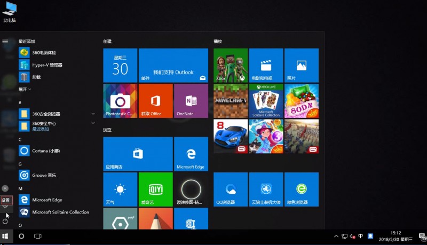Screen dimensions: 427x245
Task: Jump to letter G section header
Action: click(20, 164)
